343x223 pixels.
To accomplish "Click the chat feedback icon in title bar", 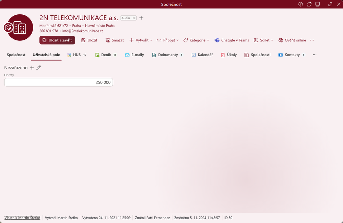I will (x=309, y=4).
